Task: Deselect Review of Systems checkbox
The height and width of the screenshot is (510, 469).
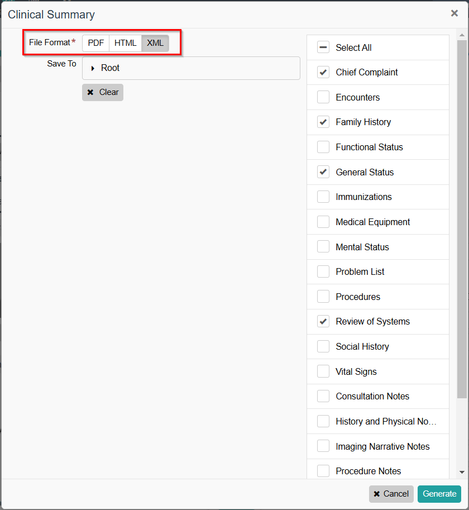Action: coord(323,322)
